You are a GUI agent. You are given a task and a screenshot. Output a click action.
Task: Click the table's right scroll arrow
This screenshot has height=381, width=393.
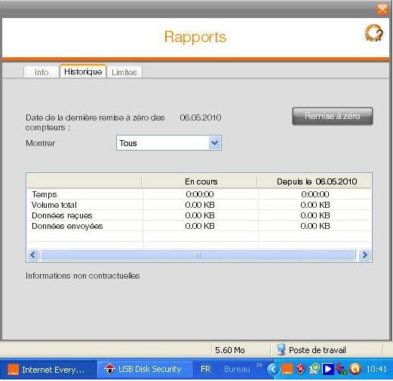pos(364,255)
